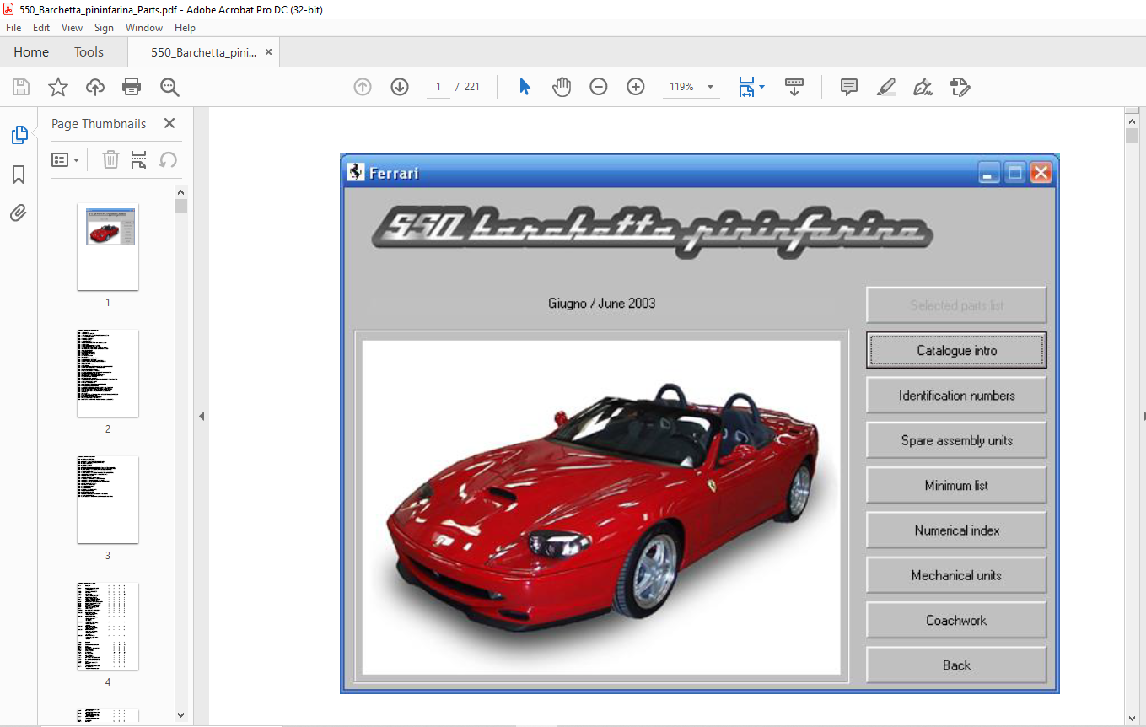Screen dimensions: 1146x727
Task: Open thumbnails panel options dropdown
Action: tap(66, 159)
